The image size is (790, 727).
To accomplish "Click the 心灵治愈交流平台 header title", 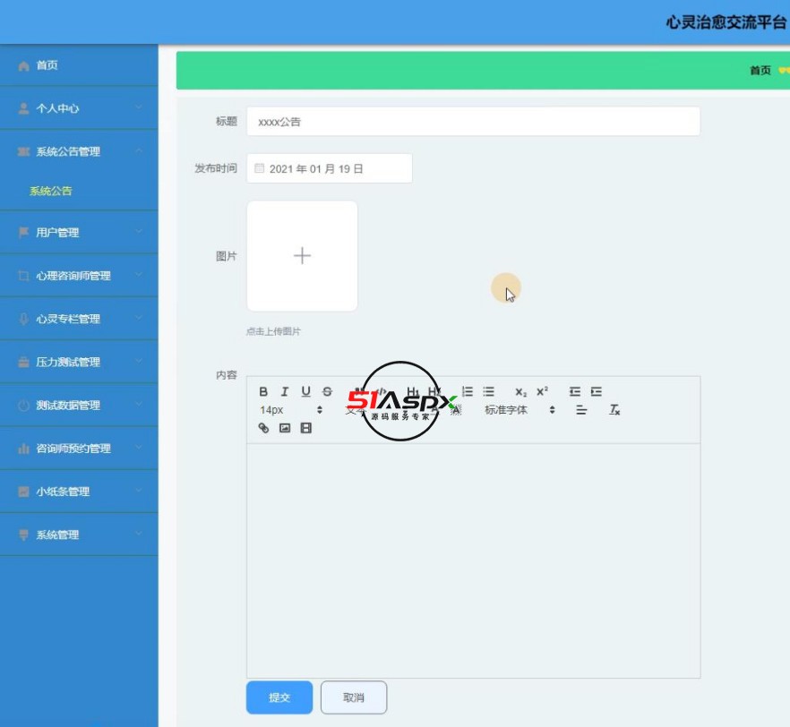I will [726, 22].
